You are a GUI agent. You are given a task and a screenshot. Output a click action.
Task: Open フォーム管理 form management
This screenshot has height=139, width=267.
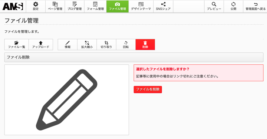(95, 6)
